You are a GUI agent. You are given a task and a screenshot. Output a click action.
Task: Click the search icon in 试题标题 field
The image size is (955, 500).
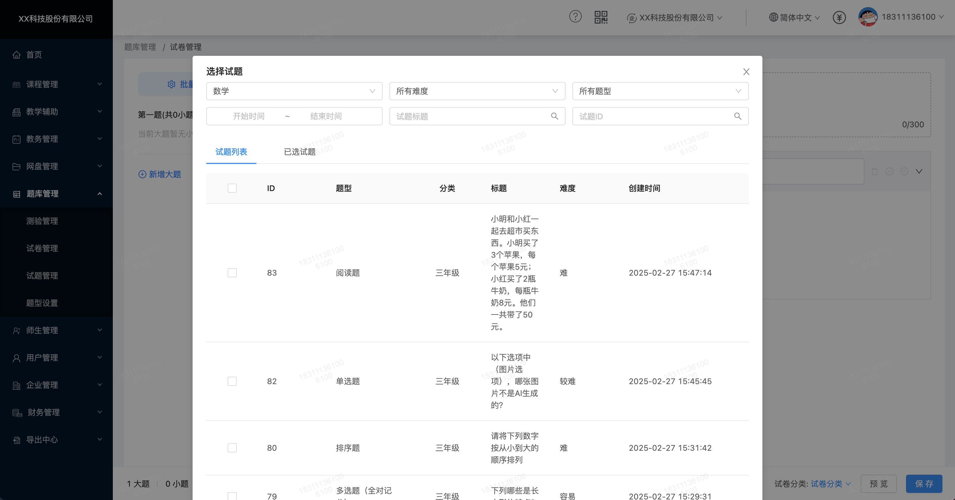click(554, 116)
